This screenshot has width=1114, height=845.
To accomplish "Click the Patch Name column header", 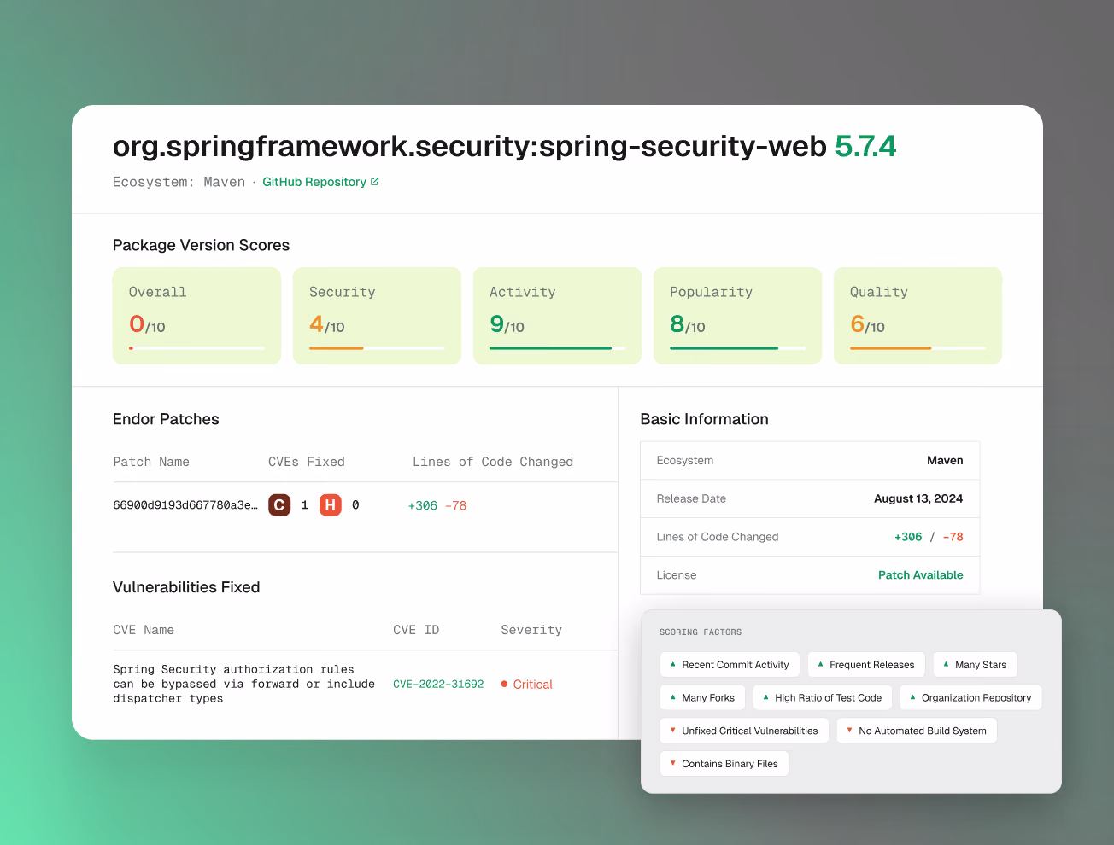I will (x=151, y=462).
